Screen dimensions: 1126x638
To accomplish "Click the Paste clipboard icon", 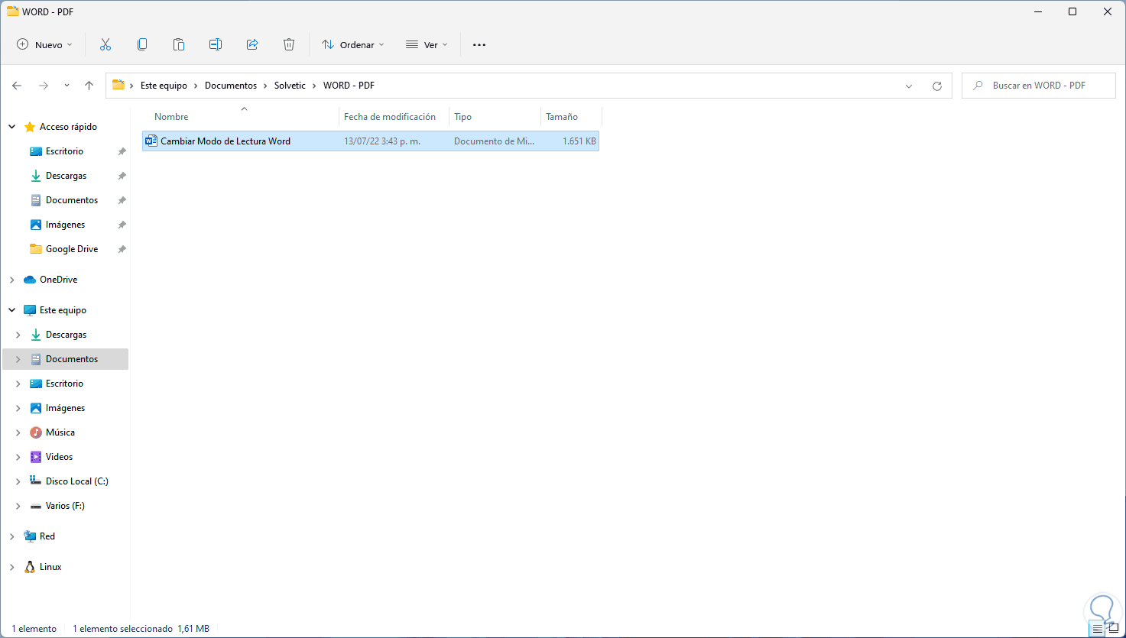I will point(179,45).
